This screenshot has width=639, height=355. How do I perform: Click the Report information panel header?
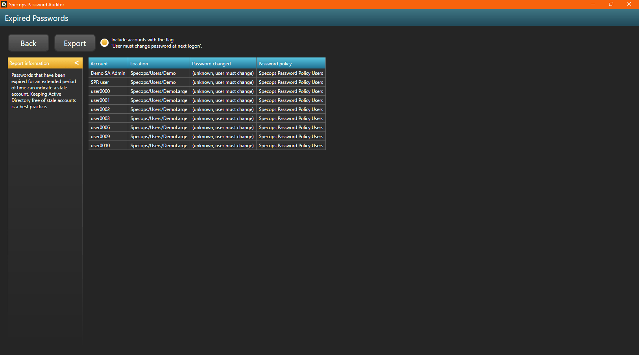tap(39, 63)
